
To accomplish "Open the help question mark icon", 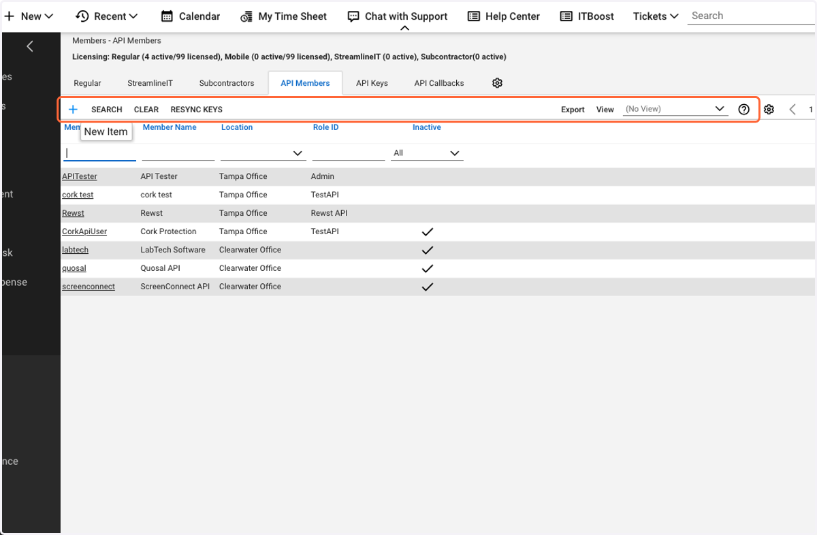I will pos(744,110).
